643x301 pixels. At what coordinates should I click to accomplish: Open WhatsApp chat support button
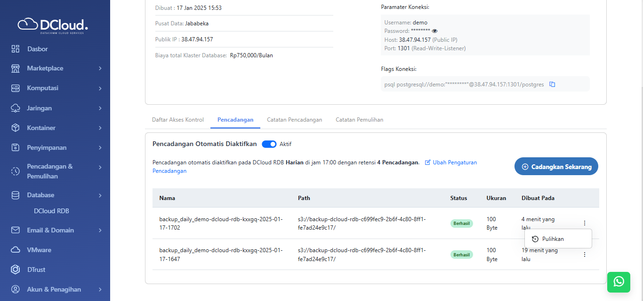point(619,282)
